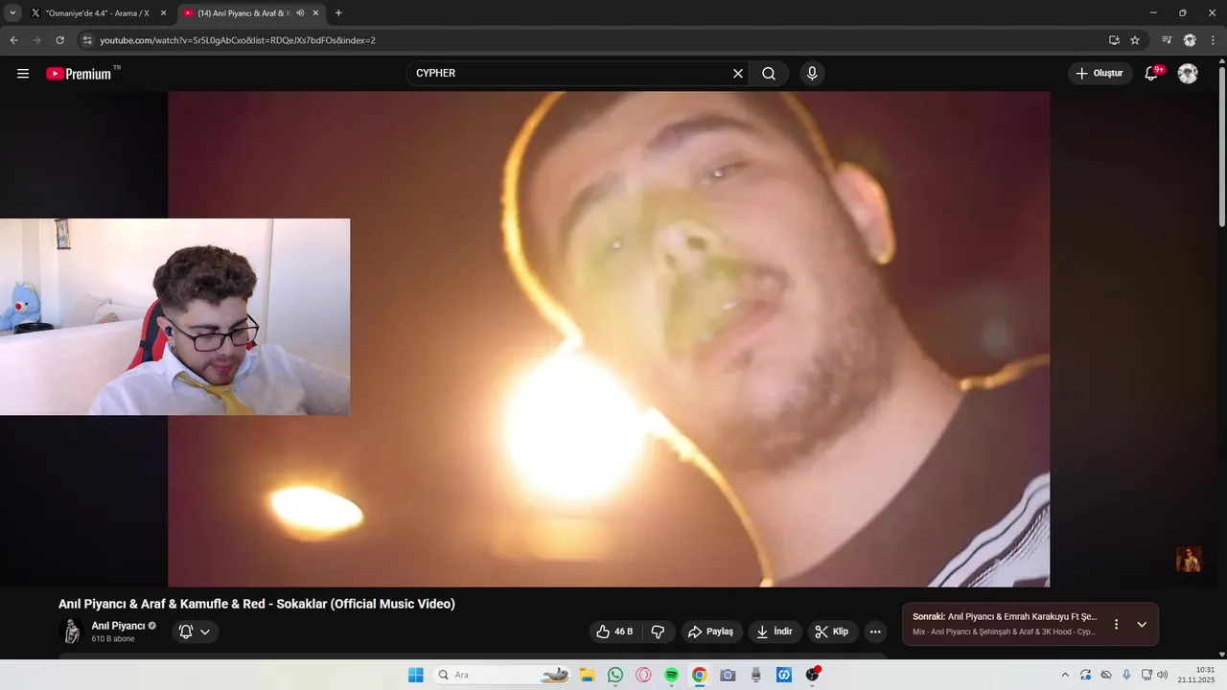
Task: Switch to the Osmaniye X tab
Action: [98, 13]
